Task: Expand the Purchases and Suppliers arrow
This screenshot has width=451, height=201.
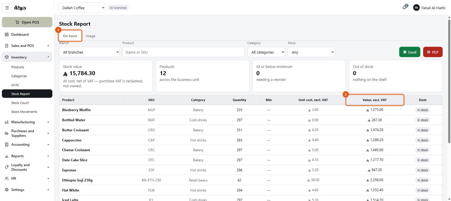Action: pos(48,133)
